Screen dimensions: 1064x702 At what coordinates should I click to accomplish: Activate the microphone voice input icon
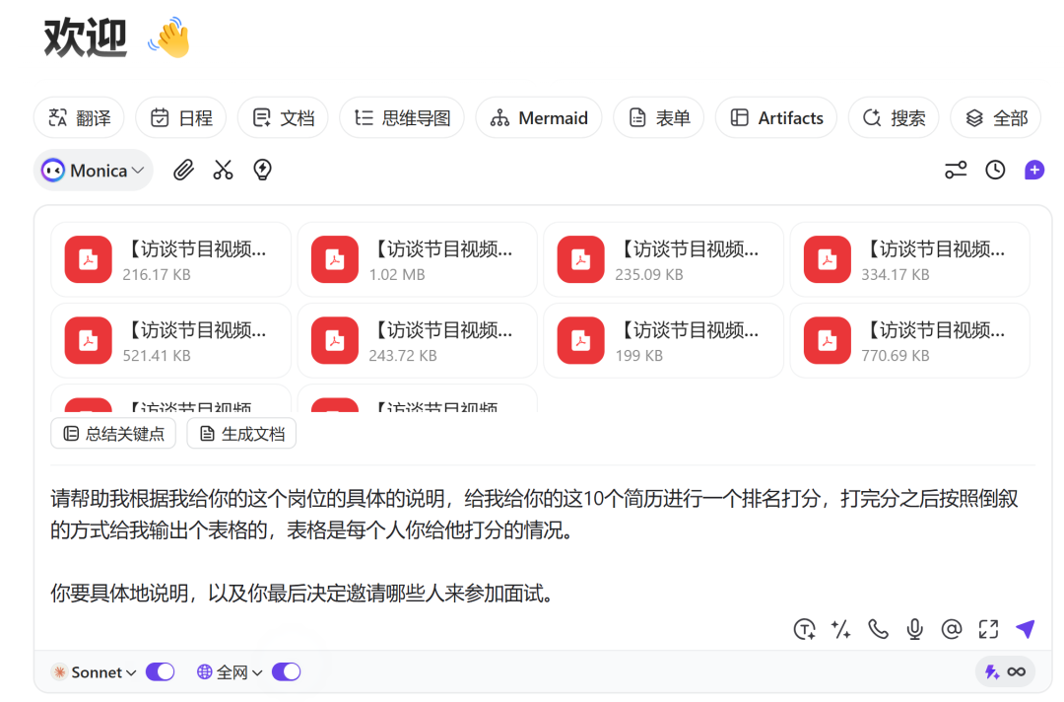point(914,628)
